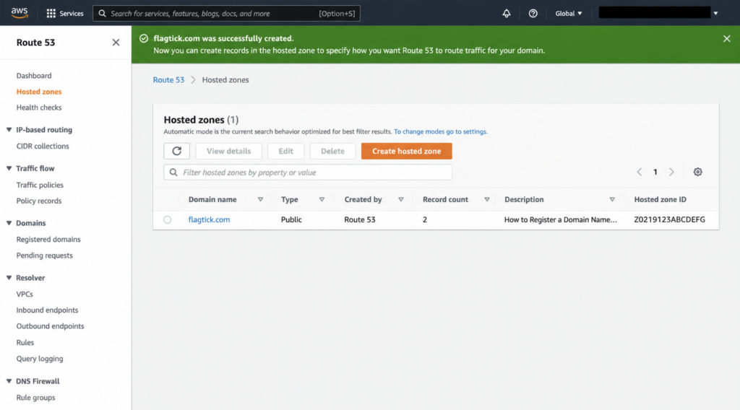Follow 'To change modes go to settings' link
The width and height of the screenshot is (740, 410).
tap(440, 131)
